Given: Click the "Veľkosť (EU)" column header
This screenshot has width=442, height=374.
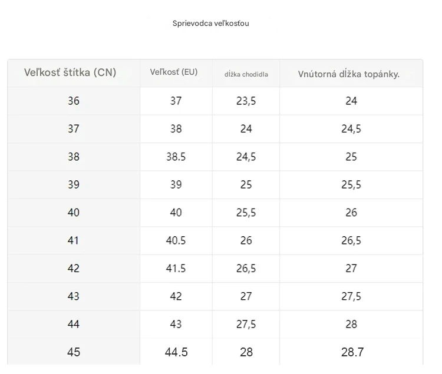Looking at the screenshot, I should [174, 72].
